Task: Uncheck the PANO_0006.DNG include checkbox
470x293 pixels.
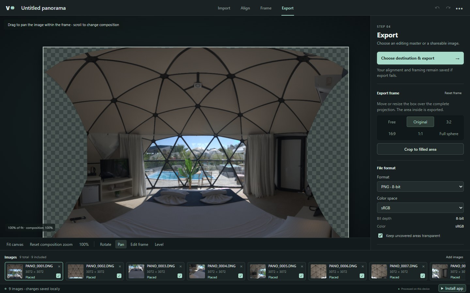Action: (x=362, y=276)
